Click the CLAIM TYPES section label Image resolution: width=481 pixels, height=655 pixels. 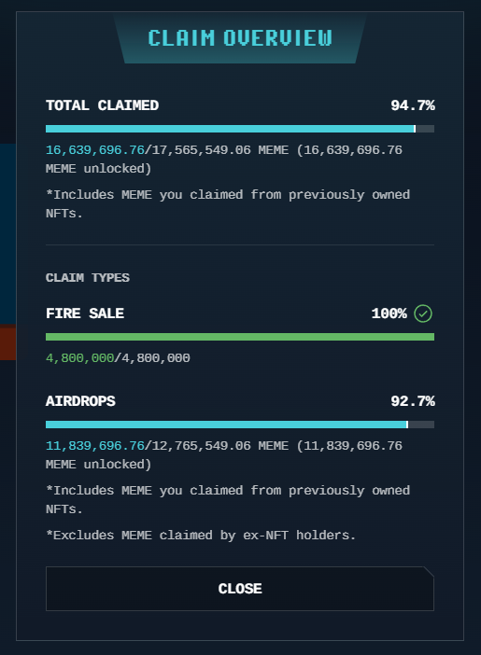coord(88,278)
